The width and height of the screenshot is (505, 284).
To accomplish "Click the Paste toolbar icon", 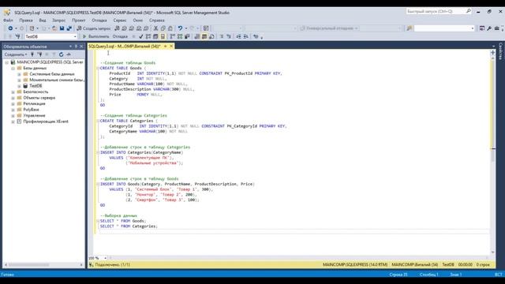I will click(x=170, y=28).
